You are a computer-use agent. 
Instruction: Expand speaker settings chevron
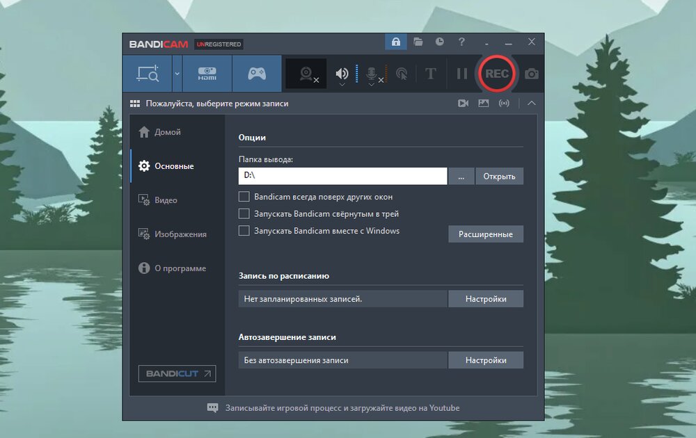[x=342, y=84]
